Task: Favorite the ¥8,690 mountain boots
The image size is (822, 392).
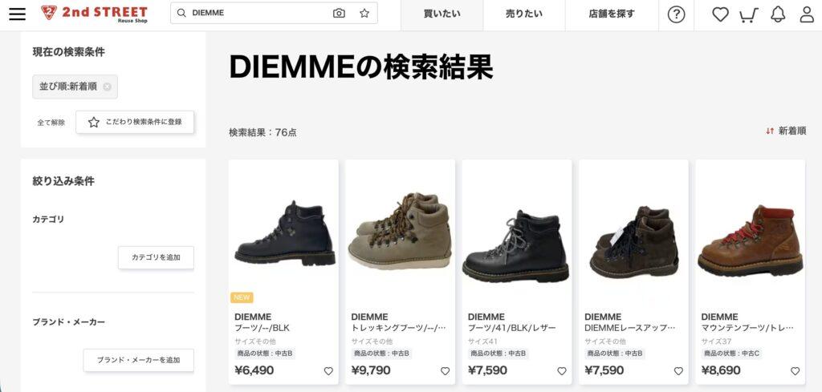Action: tap(796, 371)
